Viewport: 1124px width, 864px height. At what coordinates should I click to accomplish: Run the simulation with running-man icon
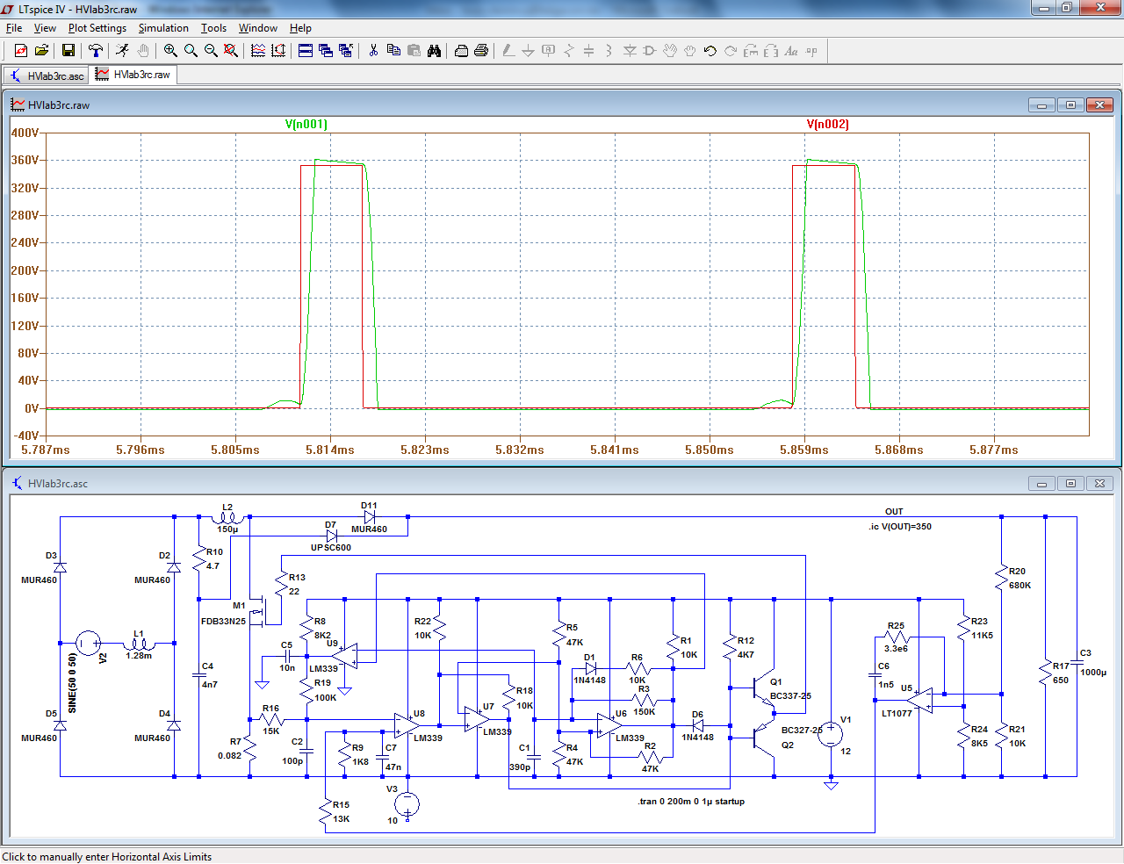(x=122, y=51)
